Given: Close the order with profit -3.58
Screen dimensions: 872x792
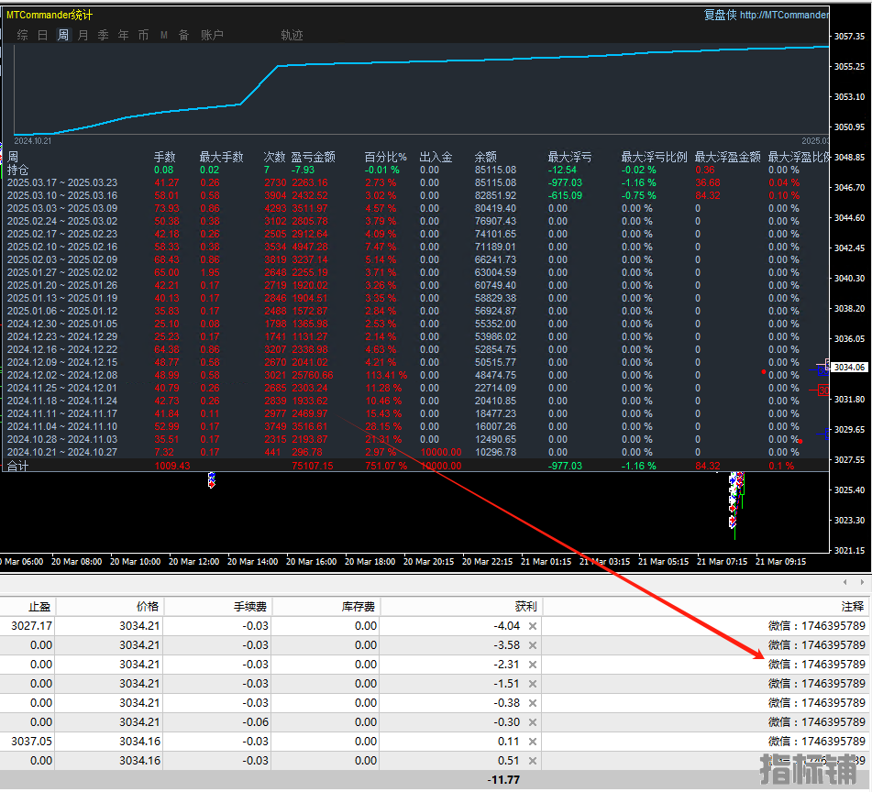Looking at the screenshot, I should (532, 645).
